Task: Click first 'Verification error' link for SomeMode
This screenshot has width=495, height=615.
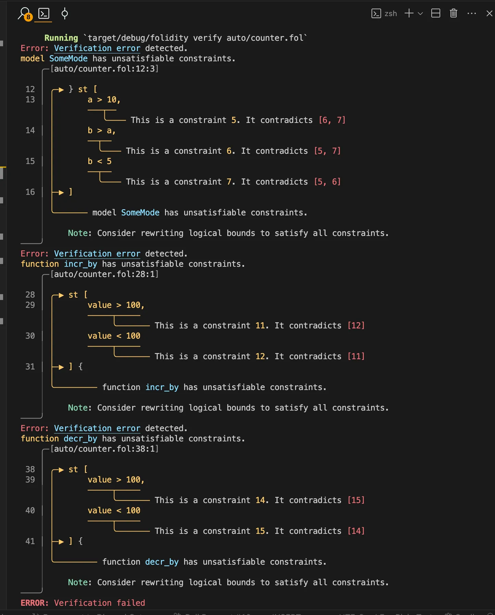Action: click(97, 48)
